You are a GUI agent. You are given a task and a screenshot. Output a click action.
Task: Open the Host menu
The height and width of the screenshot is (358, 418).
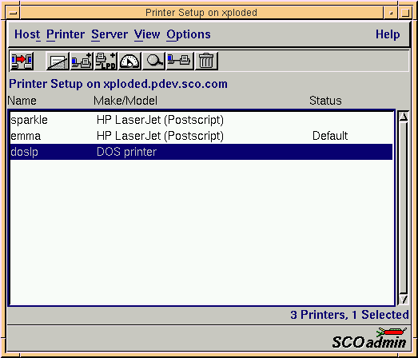[27, 34]
